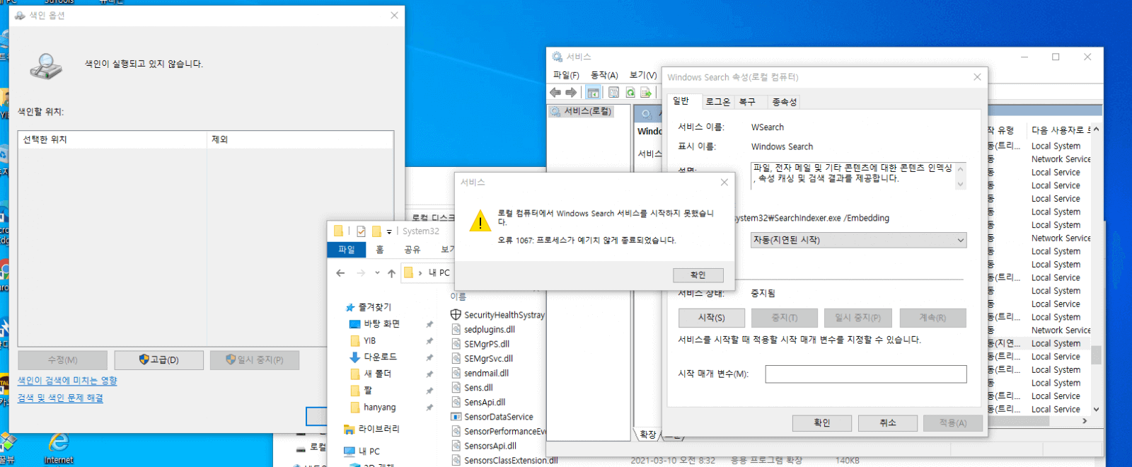The image size is (1132, 467).
Task: Toggle the console tree pane icon in Services
Action: (593, 93)
